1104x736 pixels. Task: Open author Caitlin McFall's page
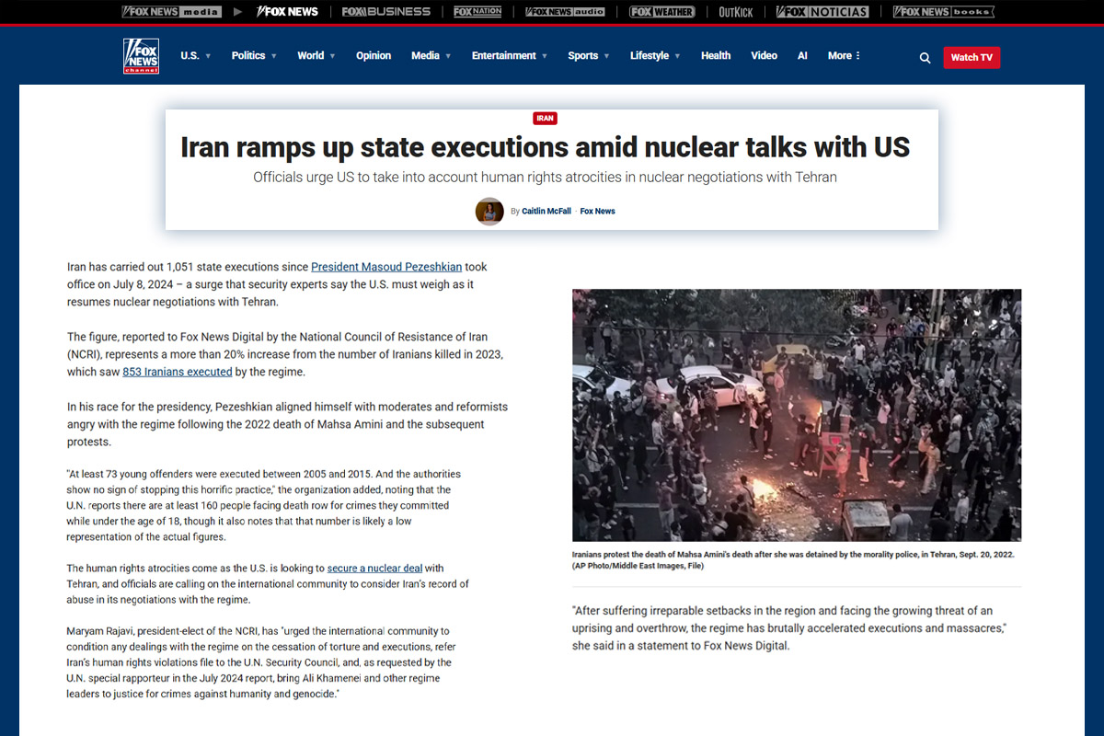coord(546,212)
